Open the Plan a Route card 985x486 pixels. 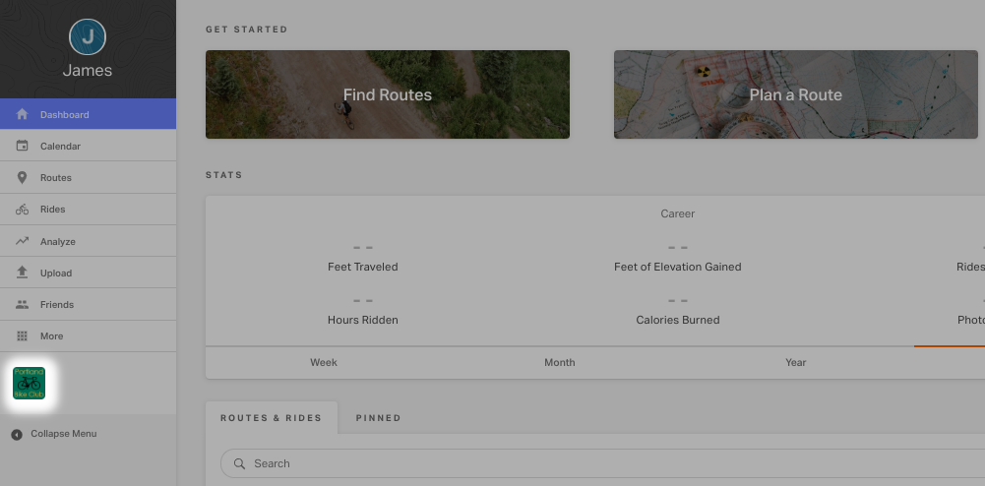pos(795,94)
